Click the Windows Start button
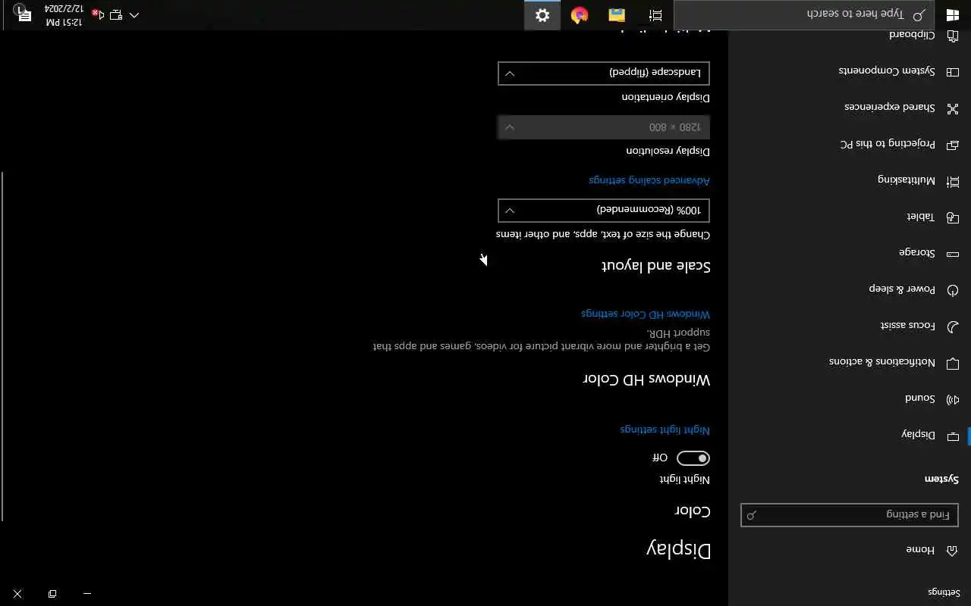Screen dimensions: 971x606 pos(953,15)
